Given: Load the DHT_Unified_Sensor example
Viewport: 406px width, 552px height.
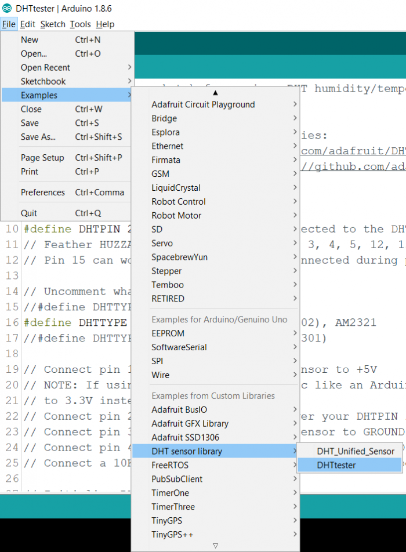Looking at the screenshot, I should pos(350,451).
